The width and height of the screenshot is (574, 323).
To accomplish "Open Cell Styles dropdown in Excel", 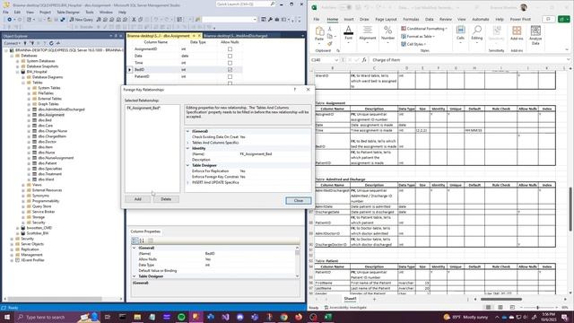I will pos(413,44).
